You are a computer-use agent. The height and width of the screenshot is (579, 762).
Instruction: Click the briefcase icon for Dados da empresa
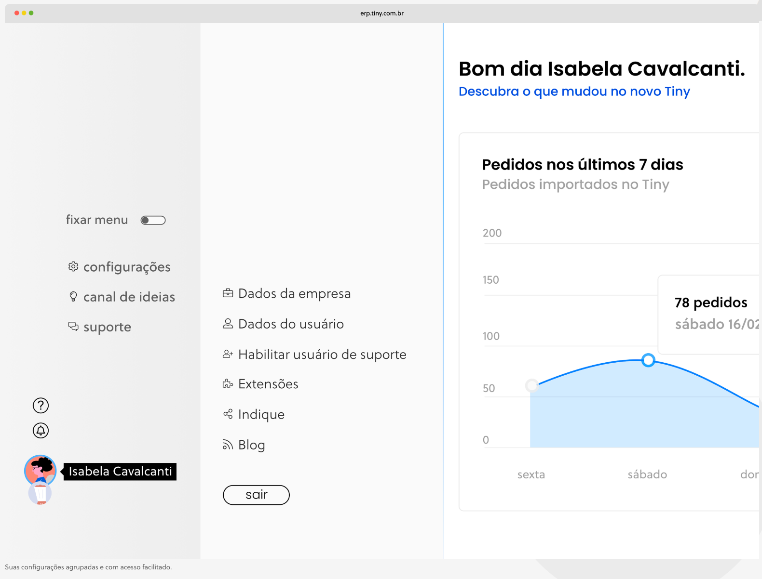click(x=228, y=293)
